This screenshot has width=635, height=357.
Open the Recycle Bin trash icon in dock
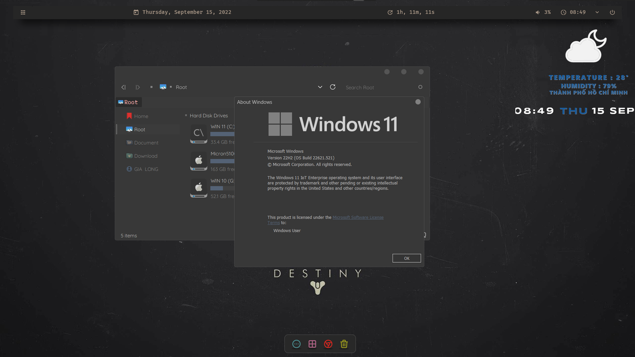[344, 344]
